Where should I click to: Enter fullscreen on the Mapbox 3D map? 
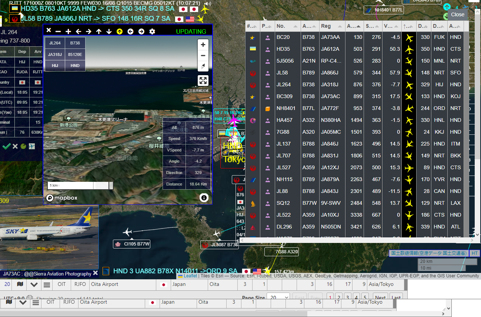203,80
